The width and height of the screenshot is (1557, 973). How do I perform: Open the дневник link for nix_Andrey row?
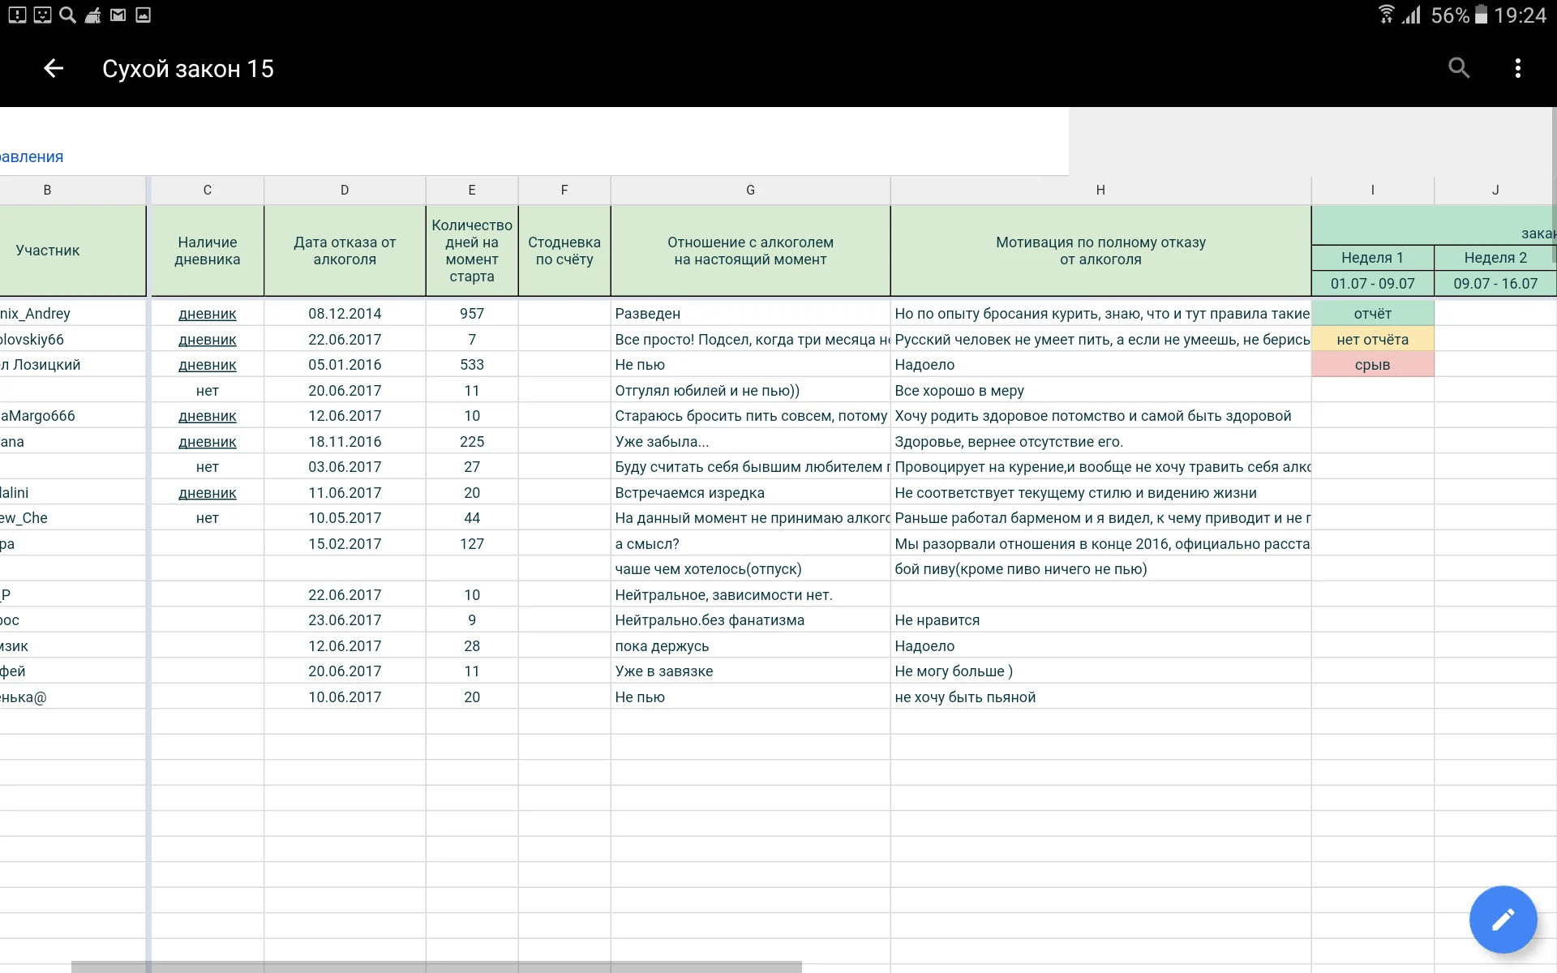click(x=208, y=314)
